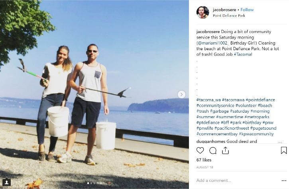The width and height of the screenshot is (289, 189).
Task: Go to next photo with carousel arrow
Action: pyautogui.click(x=181, y=95)
